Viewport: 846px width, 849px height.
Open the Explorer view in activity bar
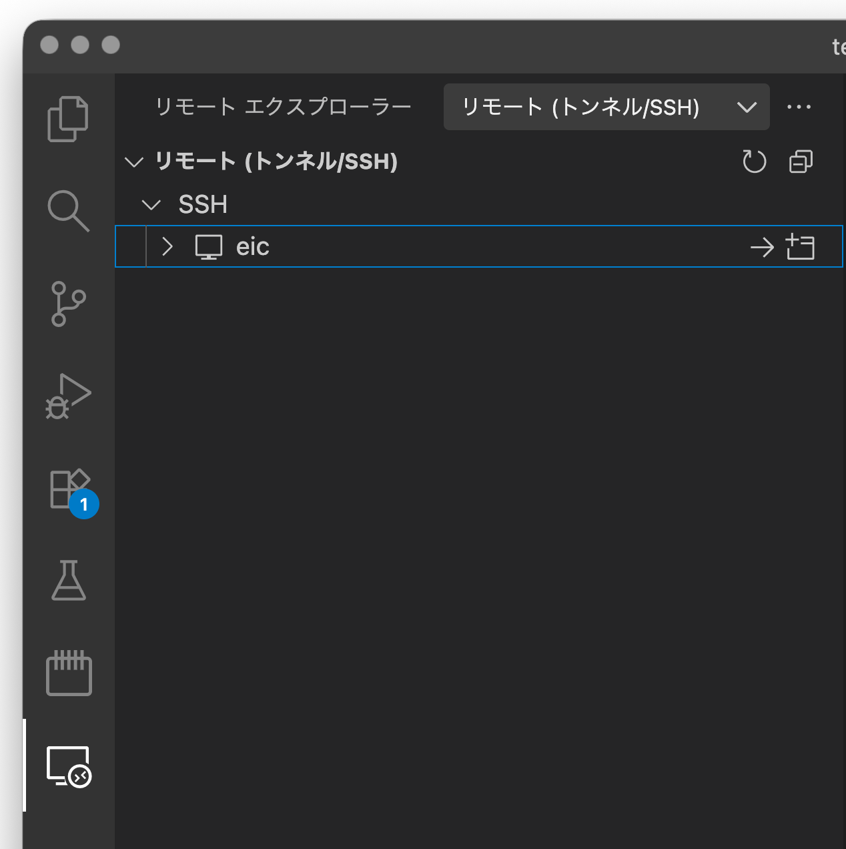(x=68, y=119)
